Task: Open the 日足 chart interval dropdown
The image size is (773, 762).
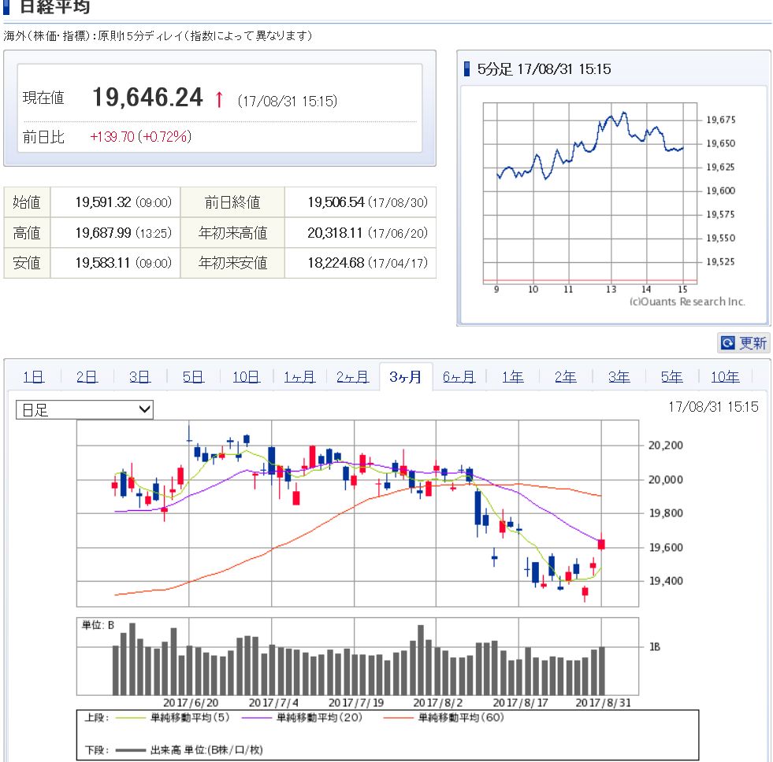Action: [85, 409]
